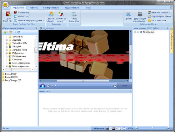This screenshot has height=132, width=175.
Task: Step to previous frame
Action: [48, 86]
